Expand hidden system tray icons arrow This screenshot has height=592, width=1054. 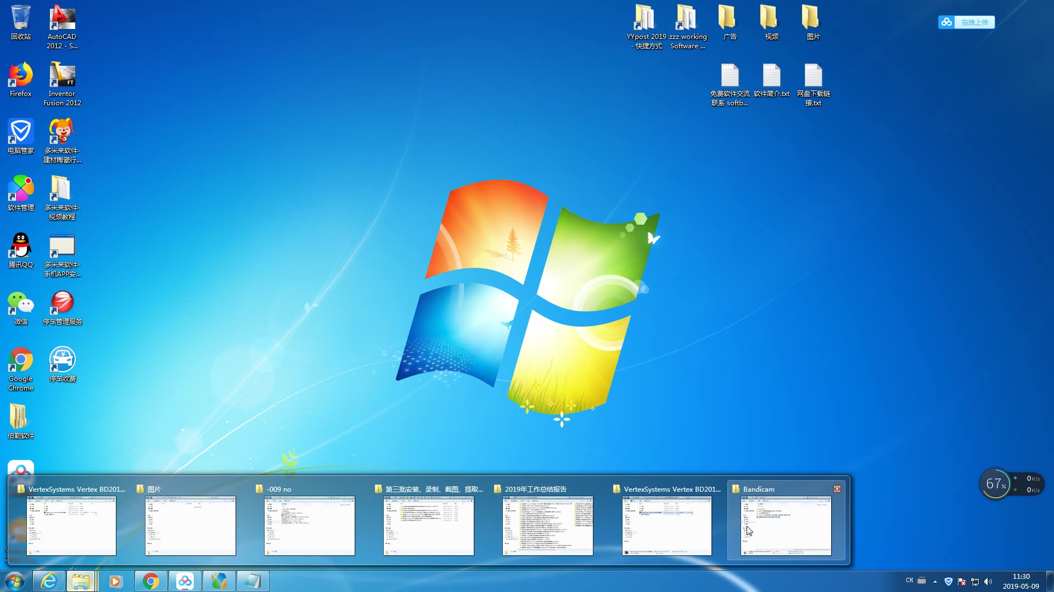[x=935, y=582]
